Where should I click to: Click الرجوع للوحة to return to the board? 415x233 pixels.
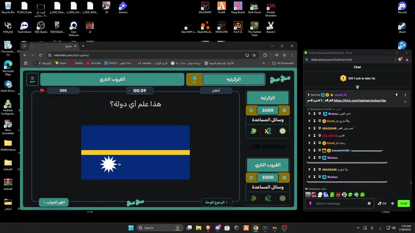click(x=217, y=202)
